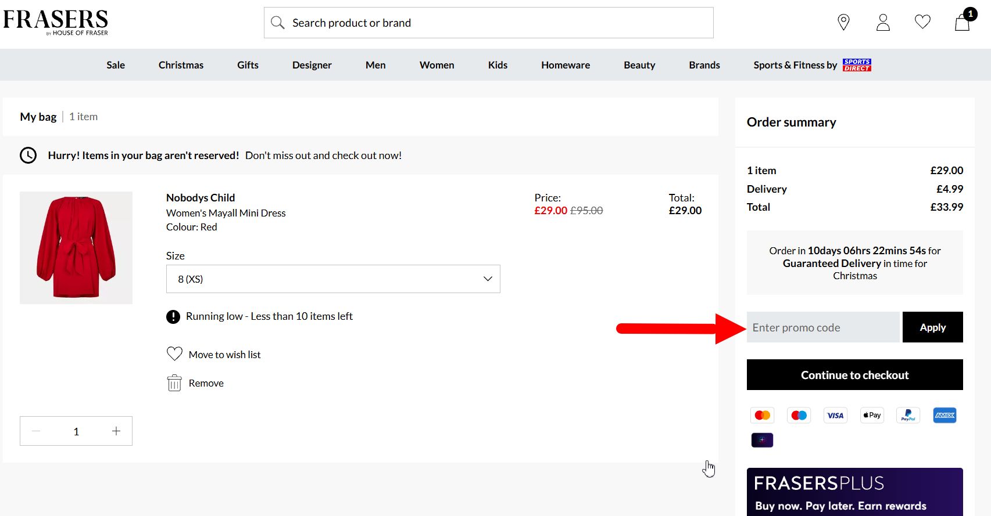This screenshot has height=516, width=991.
Task: Open the Sale menu
Action: [116, 65]
